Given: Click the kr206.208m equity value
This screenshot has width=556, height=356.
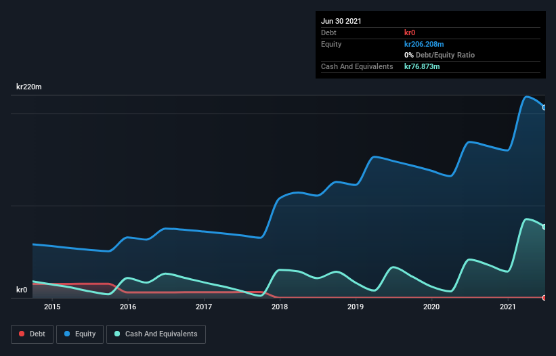Looking at the screenshot, I should 424,44.
